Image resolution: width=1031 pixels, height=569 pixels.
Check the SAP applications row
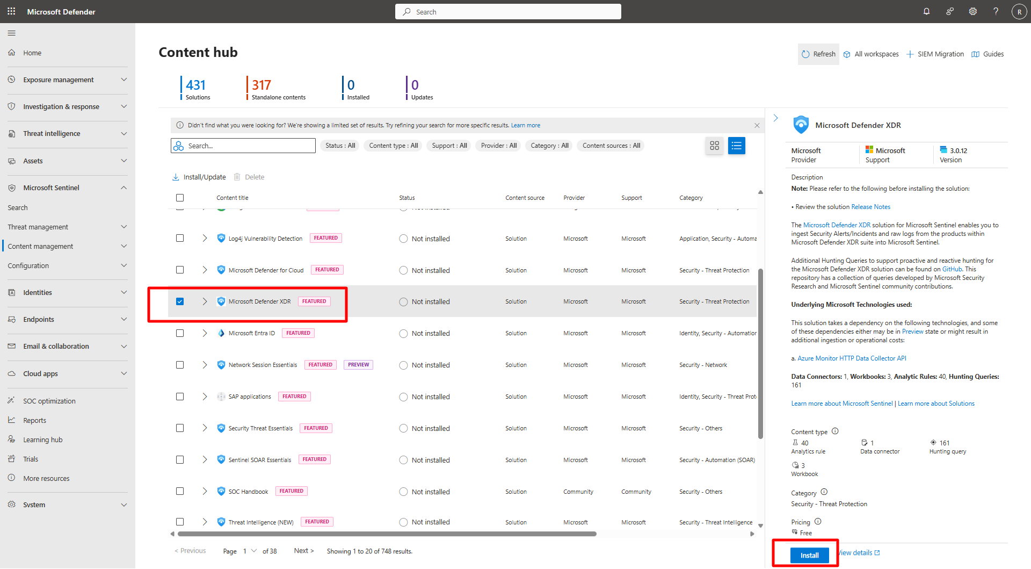[x=180, y=397]
